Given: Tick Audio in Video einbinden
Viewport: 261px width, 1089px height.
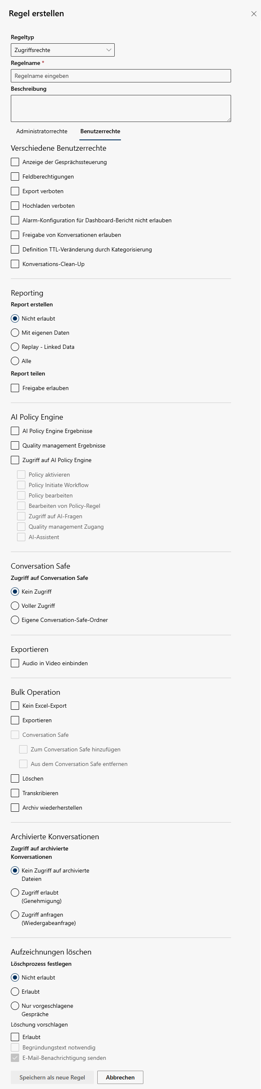Looking at the screenshot, I should (x=15, y=664).
